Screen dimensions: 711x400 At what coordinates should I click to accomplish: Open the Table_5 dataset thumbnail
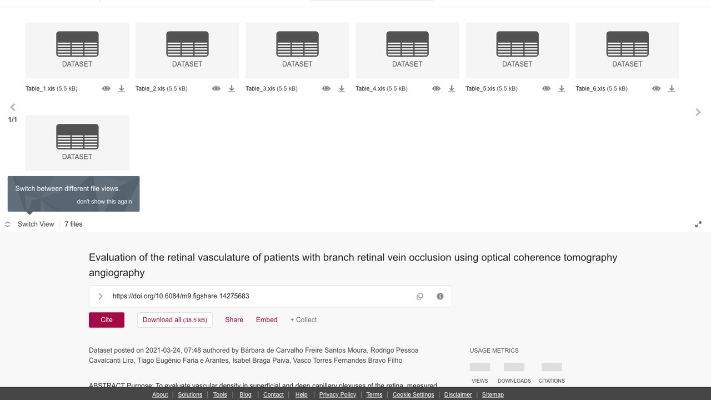517,50
